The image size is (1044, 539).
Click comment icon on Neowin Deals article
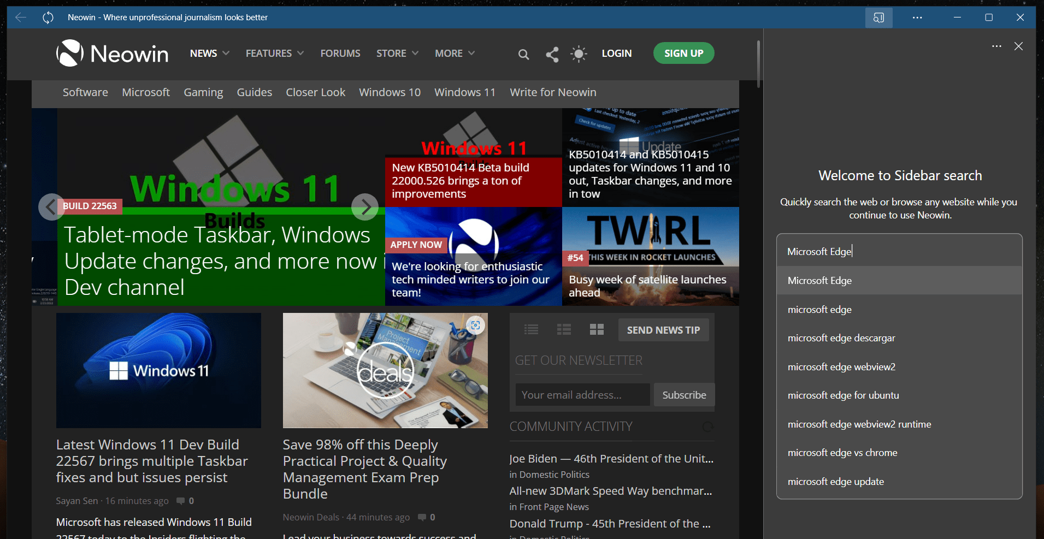coord(422,518)
